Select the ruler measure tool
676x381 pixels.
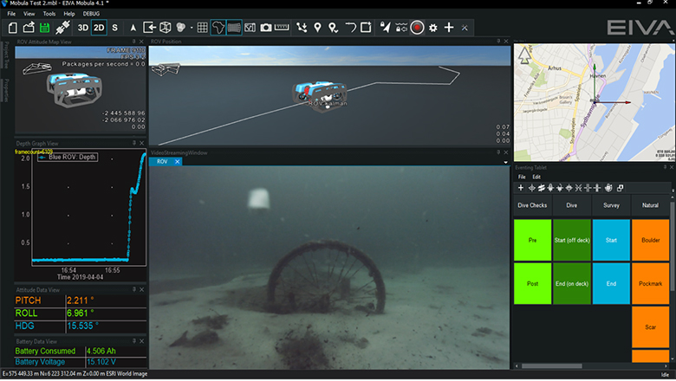point(282,28)
